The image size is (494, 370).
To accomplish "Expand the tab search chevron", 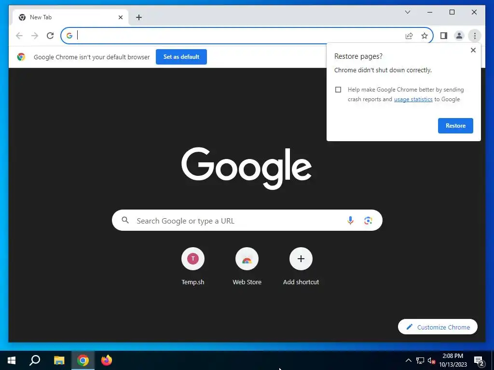I will (x=407, y=12).
